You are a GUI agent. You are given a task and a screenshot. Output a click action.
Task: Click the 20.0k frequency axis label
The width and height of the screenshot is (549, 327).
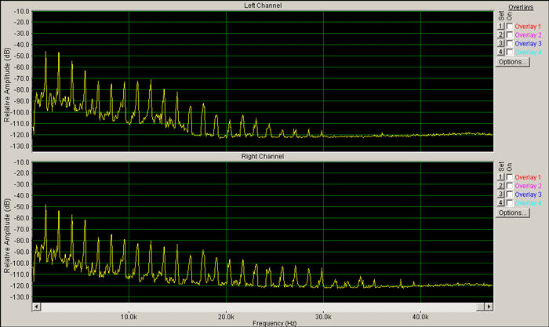[x=226, y=317]
